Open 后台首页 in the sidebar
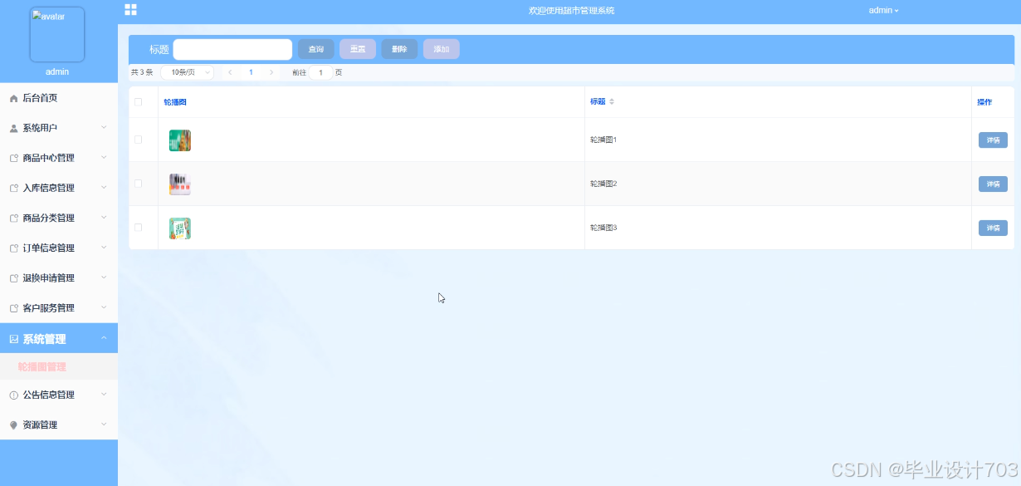 point(59,98)
